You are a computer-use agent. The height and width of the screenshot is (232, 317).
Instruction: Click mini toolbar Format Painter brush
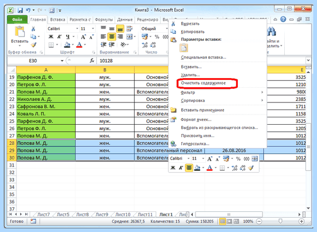[250, 168]
